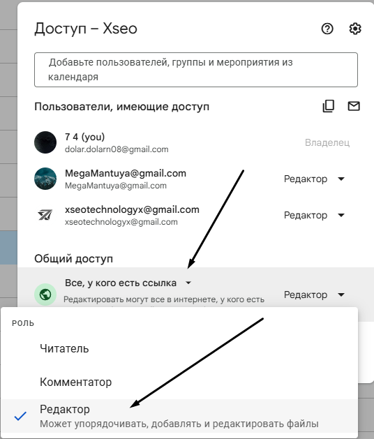Click the xseotechnologyx paper plane avatar
Viewport: 374px width, 439px height.
click(45, 215)
